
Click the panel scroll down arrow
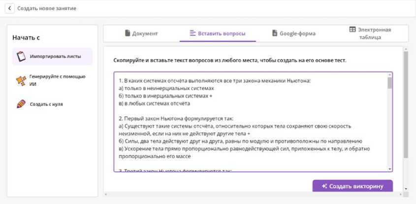click(406, 189)
